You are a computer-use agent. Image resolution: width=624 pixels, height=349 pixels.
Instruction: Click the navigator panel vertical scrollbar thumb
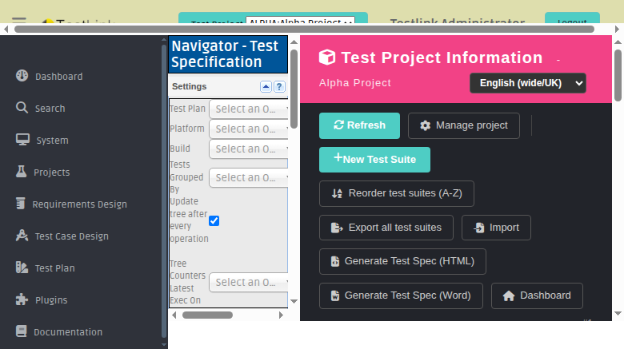pos(294,89)
